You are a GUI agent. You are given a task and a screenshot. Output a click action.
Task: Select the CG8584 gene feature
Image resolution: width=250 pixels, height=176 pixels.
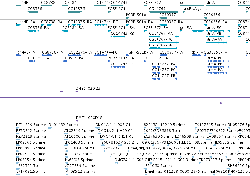point(65,6)
